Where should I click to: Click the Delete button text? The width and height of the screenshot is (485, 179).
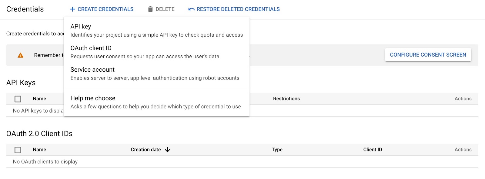click(x=165, y=9)
